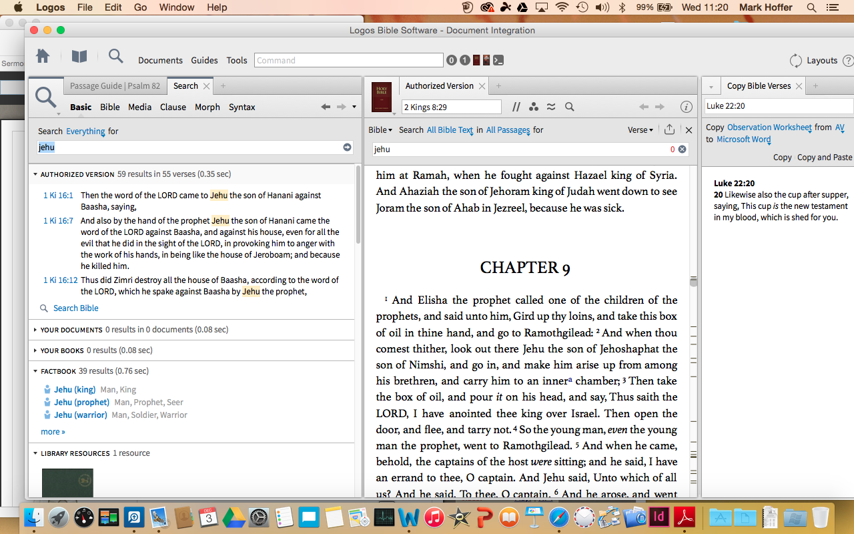
Task: Open Jehu (warrior) Factbook entry
Action: point(81,415)
